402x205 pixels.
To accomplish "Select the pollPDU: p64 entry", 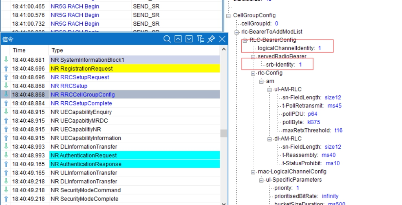I will (x=300, y=114).
